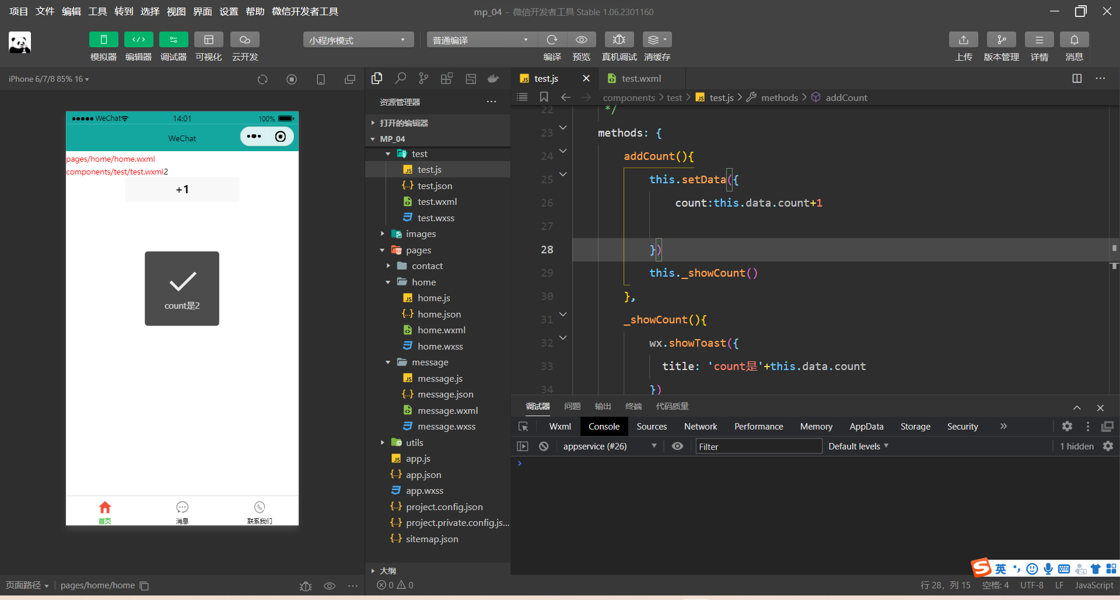Open the Default levels dropdown
Image resolution: width=1120 pixels, height=600 pixels.
click(x=858, y=446)
